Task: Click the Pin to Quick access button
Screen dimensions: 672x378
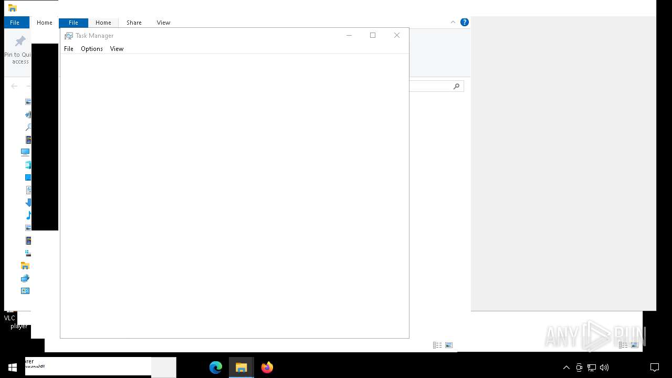Action: pyautogui.click(x=19, y=50)
